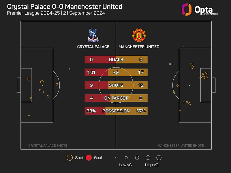The height and width of the screenshot is (173, 231).
Task: Click the Crystal Palace eagle crest
Action: click(x=93, y=35)
